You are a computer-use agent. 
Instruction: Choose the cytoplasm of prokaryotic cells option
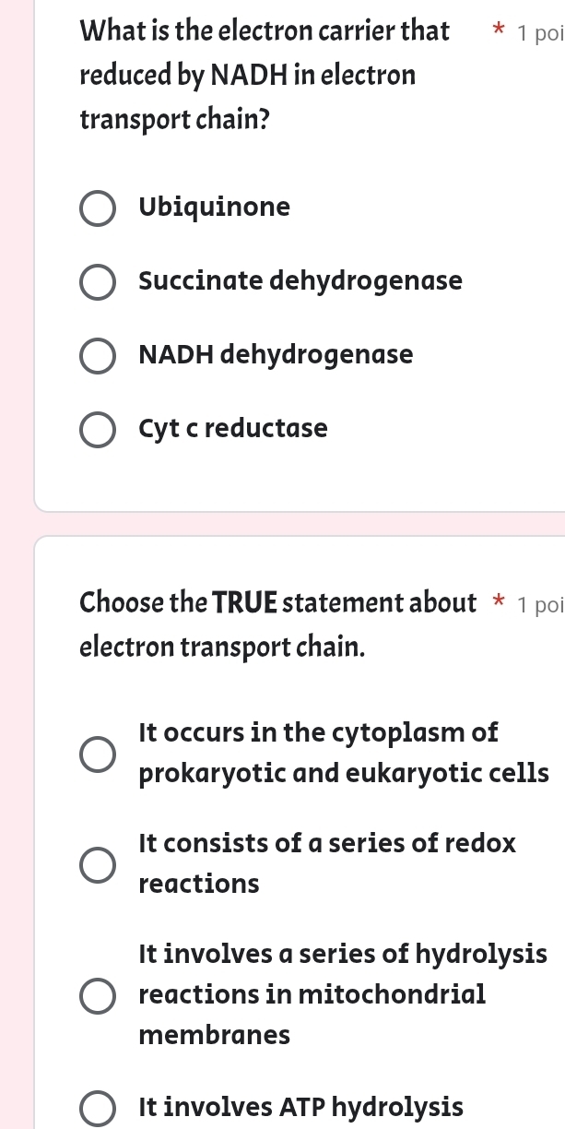(98, 754)
